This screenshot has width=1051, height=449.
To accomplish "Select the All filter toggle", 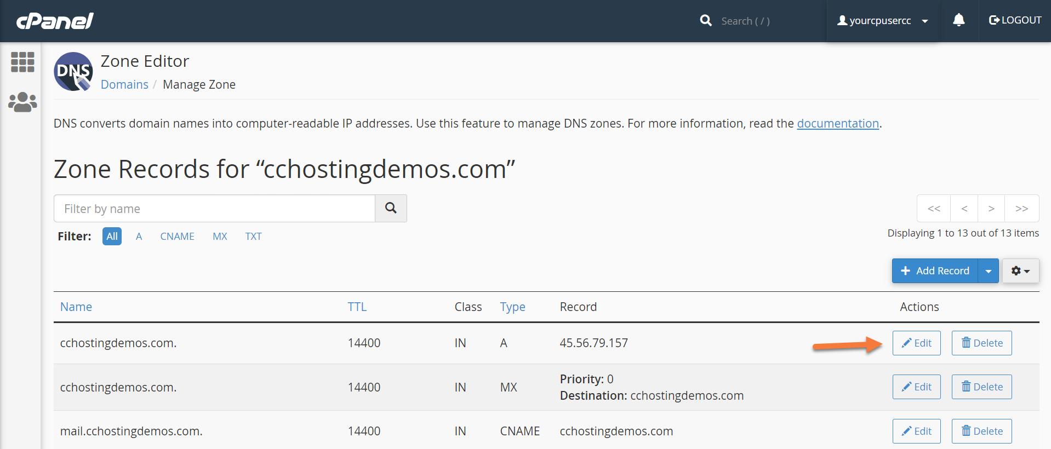I will pos(112,237).
